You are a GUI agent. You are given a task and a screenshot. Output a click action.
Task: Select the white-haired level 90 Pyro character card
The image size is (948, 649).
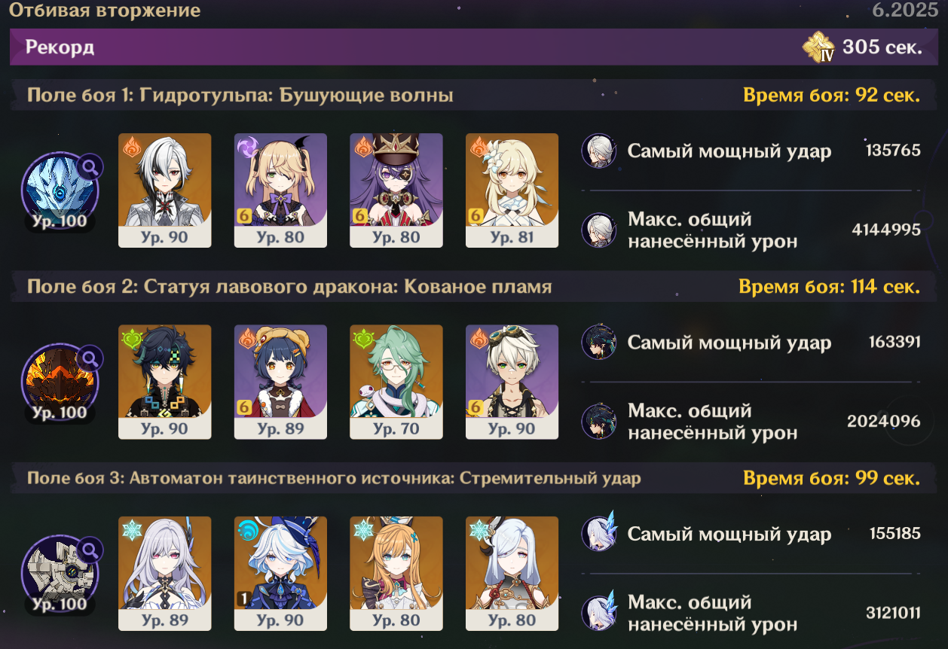(165, 190)
